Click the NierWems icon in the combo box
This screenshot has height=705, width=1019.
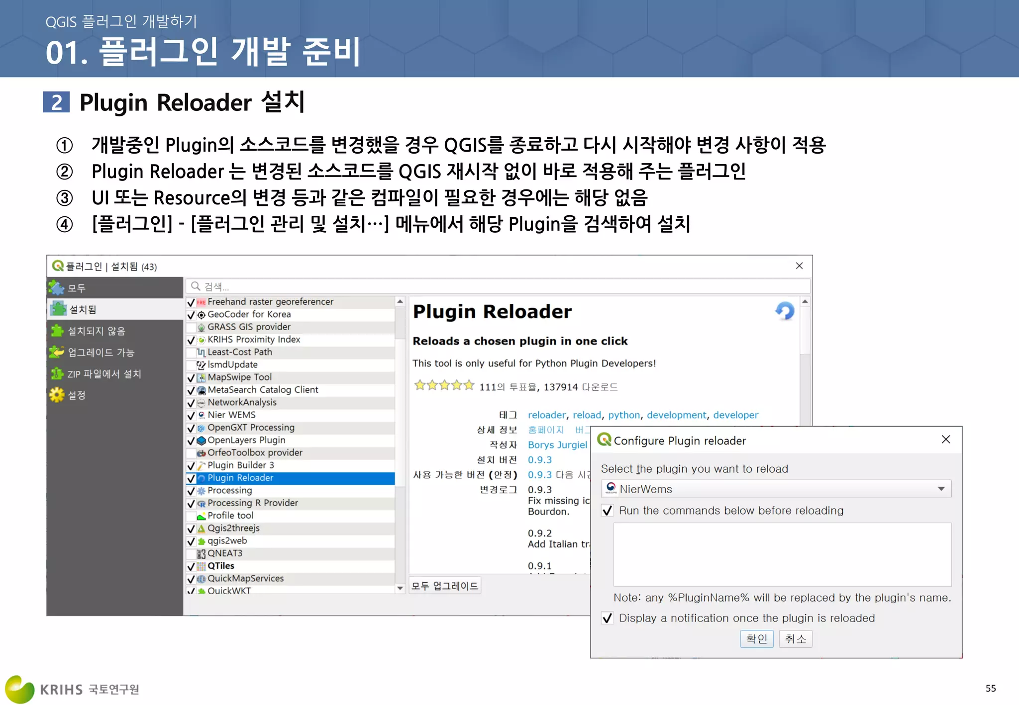click(x=611, y=489)
